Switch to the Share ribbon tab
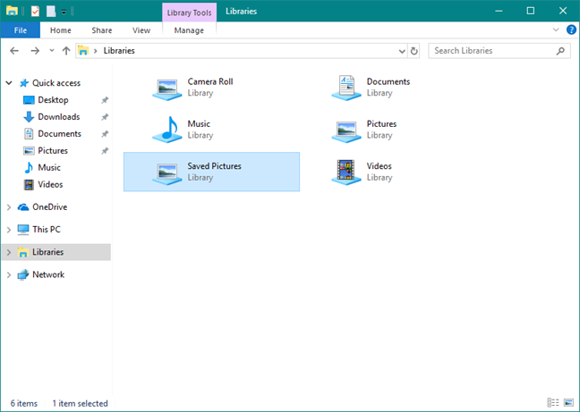The image size is (580, 412). [102, 30]
